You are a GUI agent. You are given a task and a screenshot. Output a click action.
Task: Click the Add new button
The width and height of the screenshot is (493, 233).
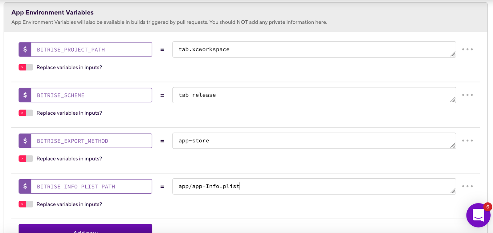(85, 229)
